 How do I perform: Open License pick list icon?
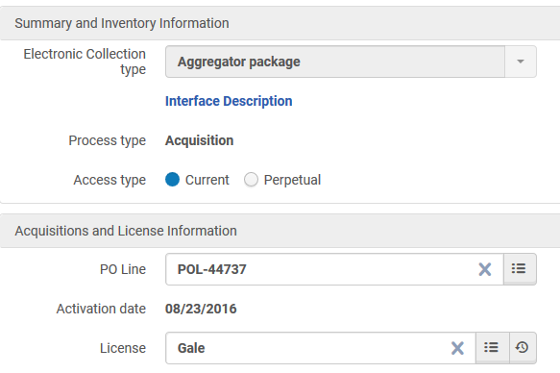[492, 348]
